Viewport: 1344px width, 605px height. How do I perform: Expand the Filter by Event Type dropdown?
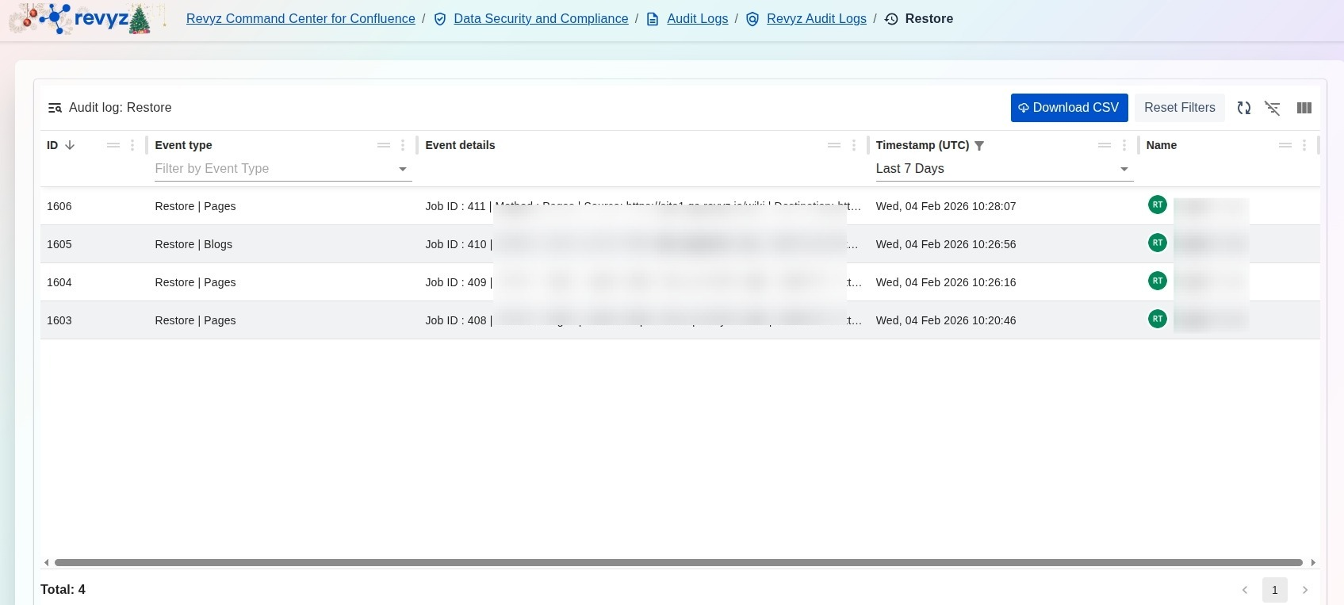pos(402,169)
